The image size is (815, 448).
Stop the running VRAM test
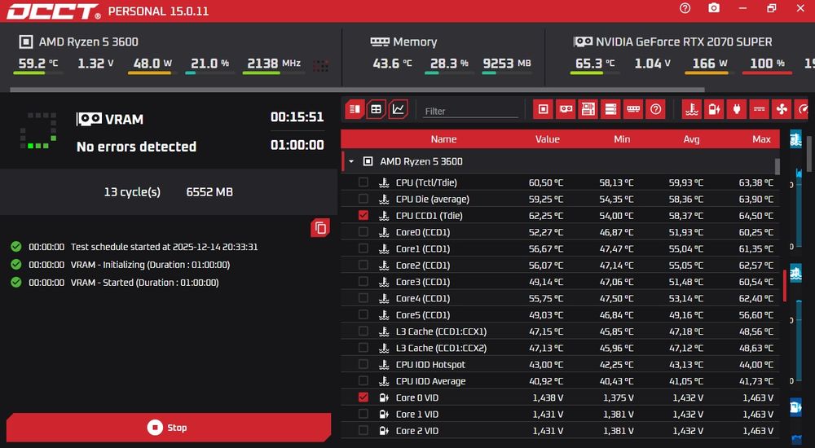[x=169, y=428]
